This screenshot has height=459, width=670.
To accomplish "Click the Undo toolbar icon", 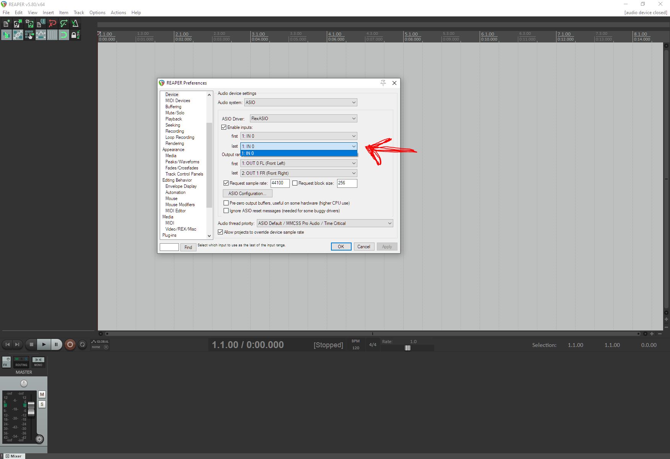I will 52,23.
